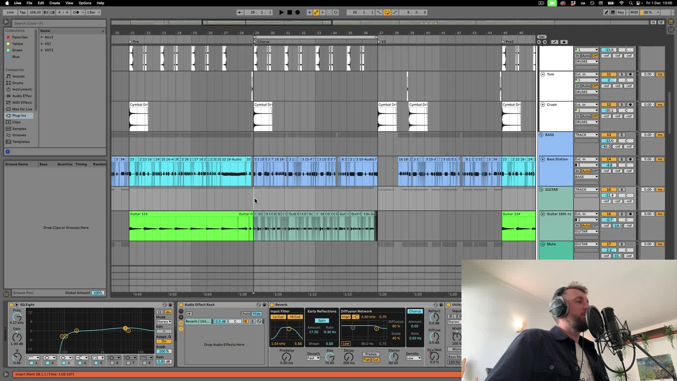Viewport: 677px width, 381px height.
Task: Open the Create menu
Action: click(x=55, y=3)
